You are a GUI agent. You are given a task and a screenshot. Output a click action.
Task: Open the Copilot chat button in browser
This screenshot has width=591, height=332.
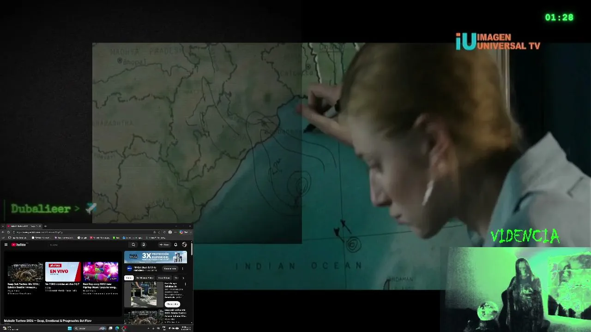click(x=184, y=232)
